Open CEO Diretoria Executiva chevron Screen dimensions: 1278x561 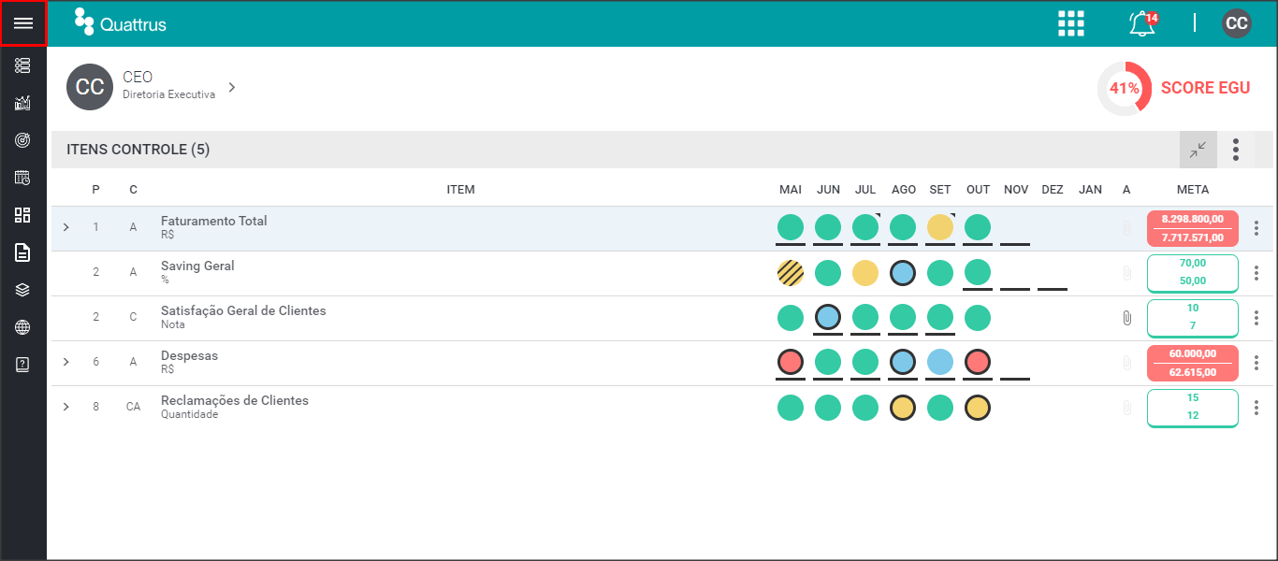pos(232,87)
